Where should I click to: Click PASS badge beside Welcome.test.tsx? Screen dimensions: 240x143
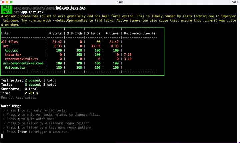pos(7,8)
